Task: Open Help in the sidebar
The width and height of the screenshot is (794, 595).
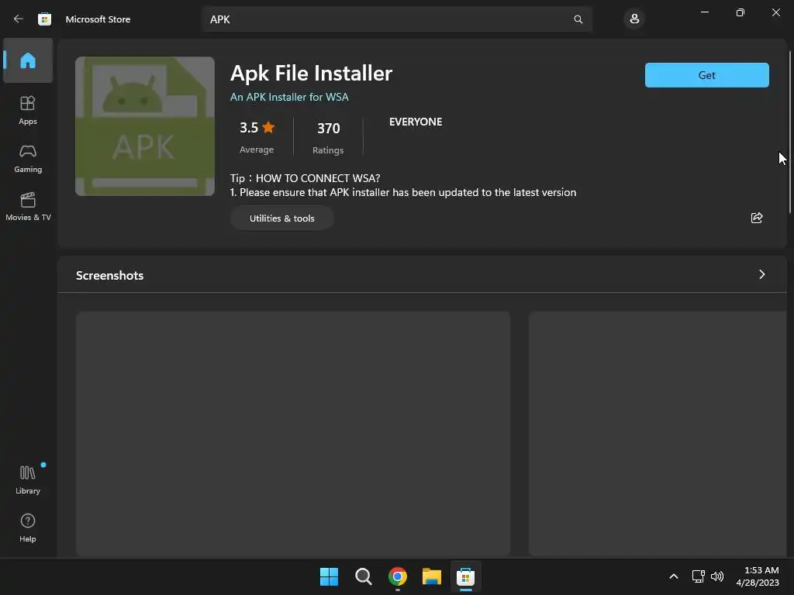Action: click(x=28, y=528)
